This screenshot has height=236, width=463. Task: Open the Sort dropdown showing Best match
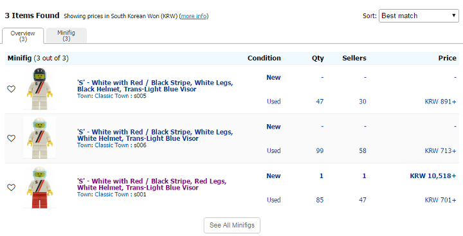[419, 15]
